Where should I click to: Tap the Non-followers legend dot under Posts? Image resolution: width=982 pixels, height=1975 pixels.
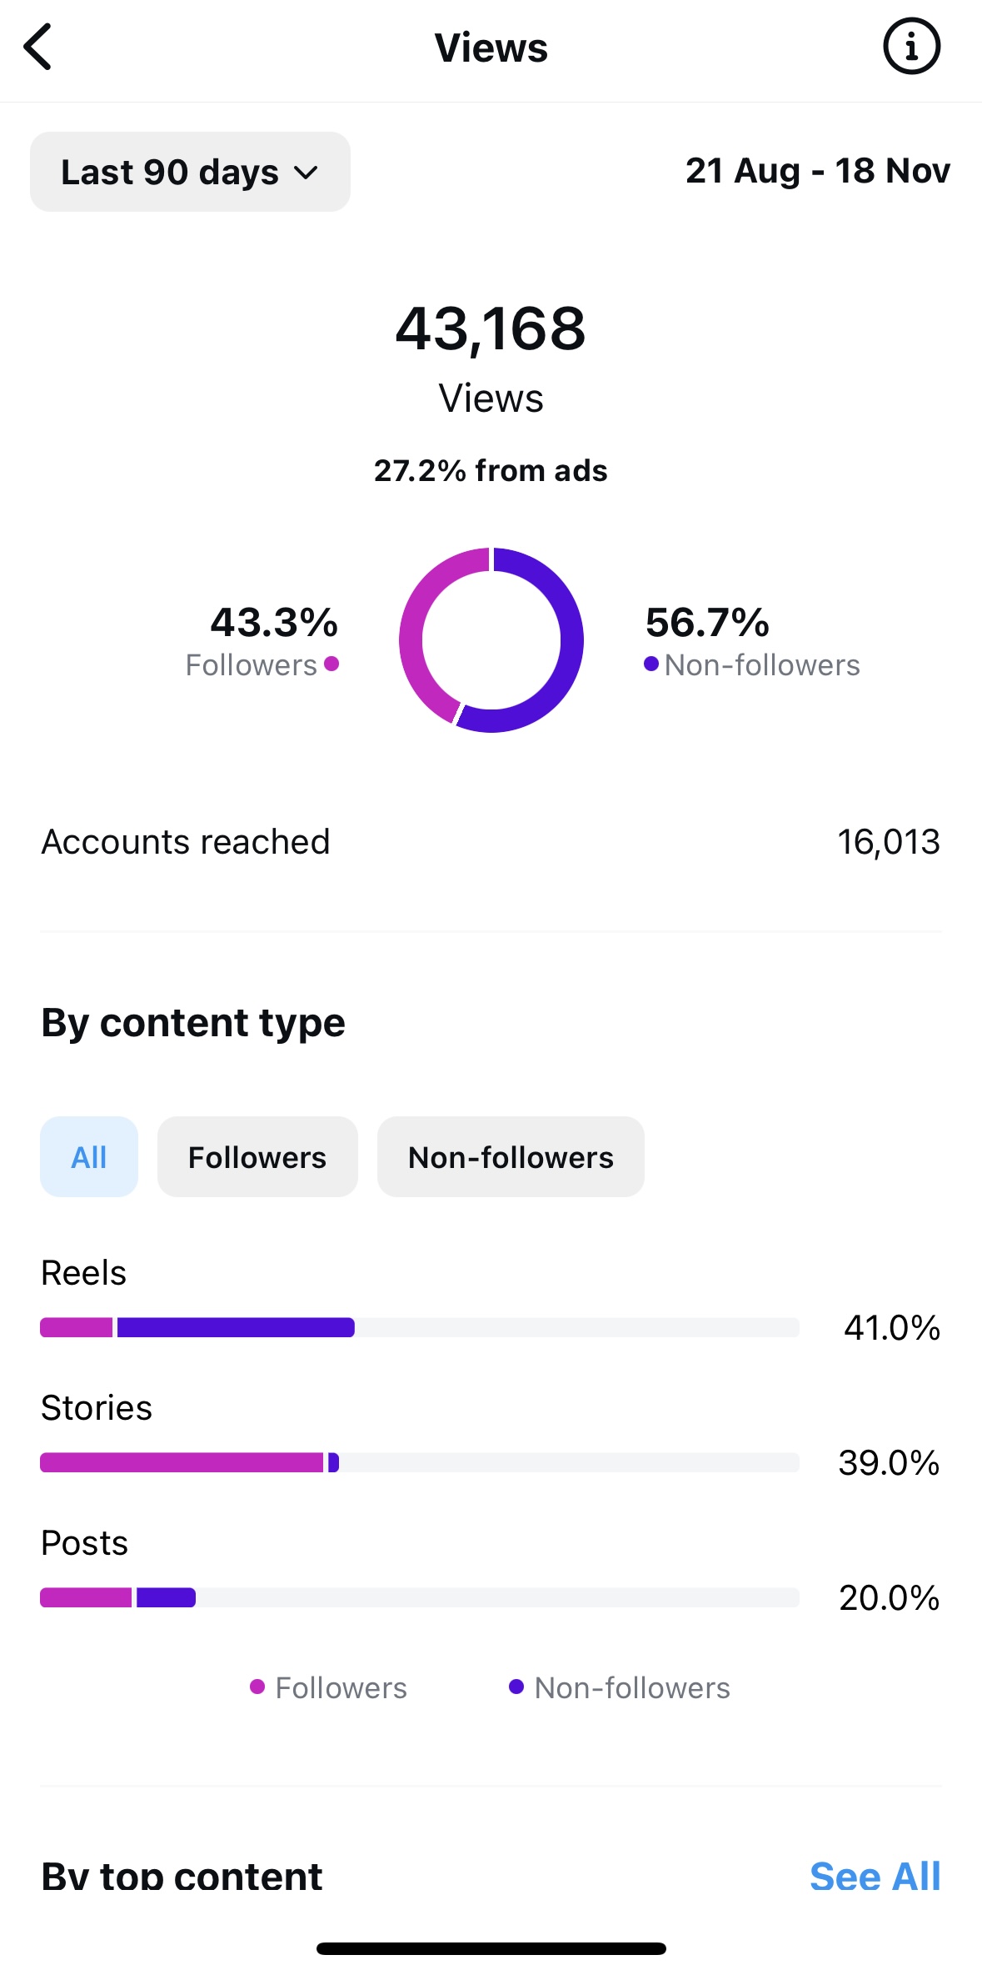516,1687
